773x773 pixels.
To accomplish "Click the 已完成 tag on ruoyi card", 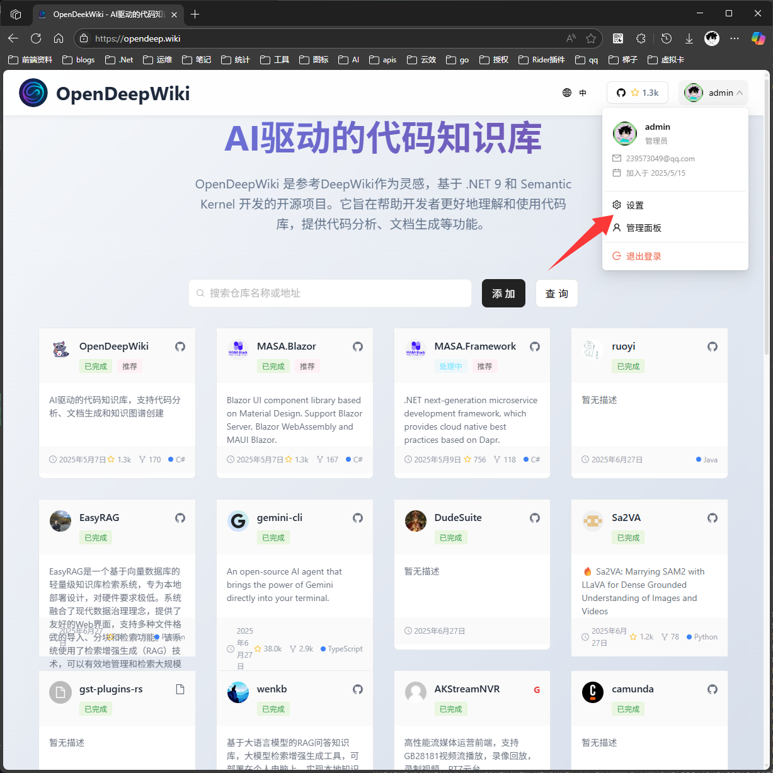I will tap(628, 366).
